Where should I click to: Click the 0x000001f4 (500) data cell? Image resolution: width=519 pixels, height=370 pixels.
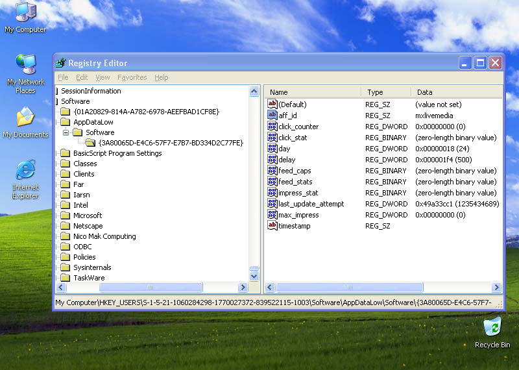point(444,160)
